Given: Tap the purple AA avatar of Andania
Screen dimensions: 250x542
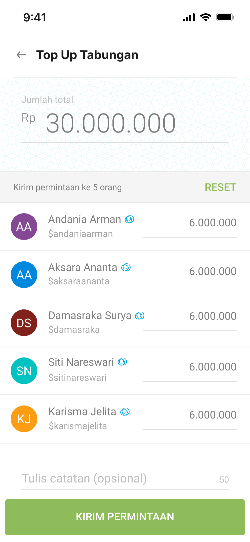Looking at the screenshot, I should point(24,227).
